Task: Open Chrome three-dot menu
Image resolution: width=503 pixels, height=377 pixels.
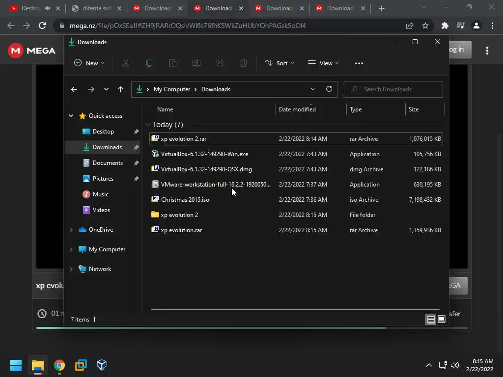Action: [492, 26]
